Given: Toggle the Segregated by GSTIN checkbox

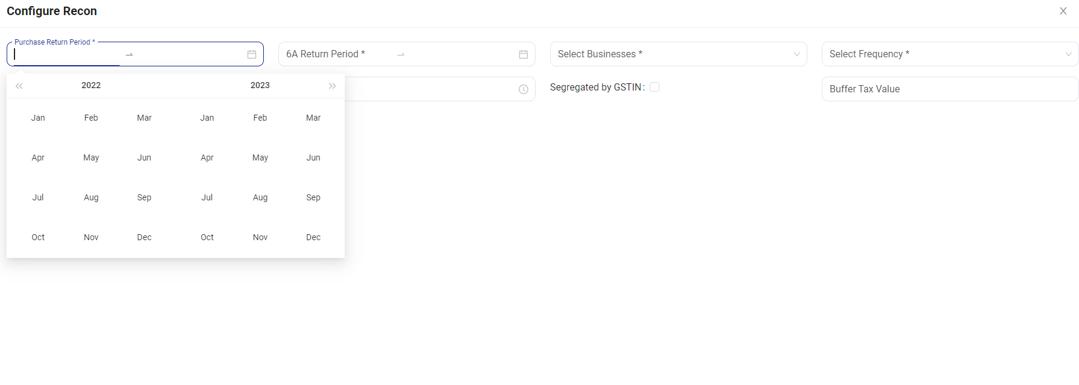Looking at the screenshot, I should 655,87.
